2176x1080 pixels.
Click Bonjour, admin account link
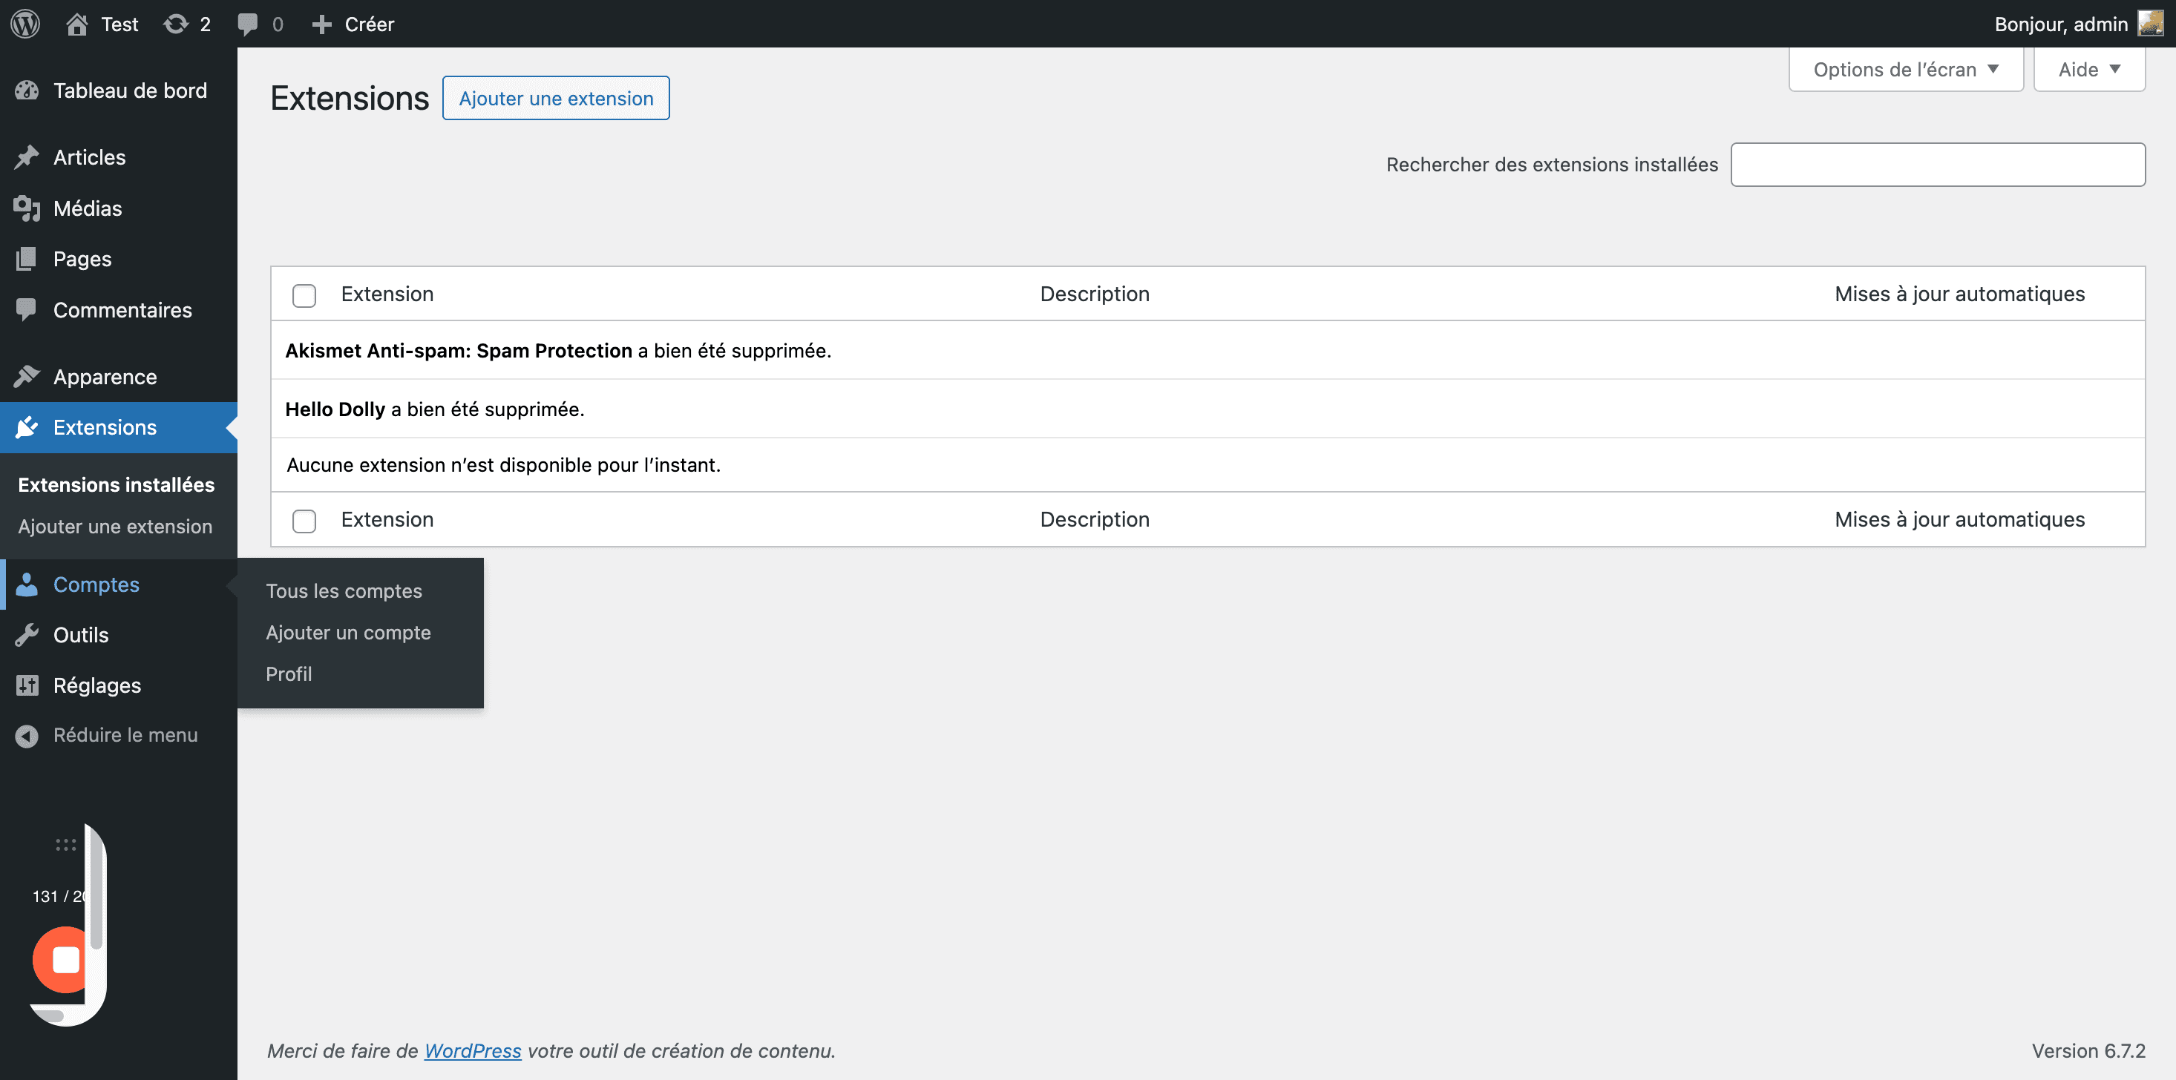click(2061, 24)
